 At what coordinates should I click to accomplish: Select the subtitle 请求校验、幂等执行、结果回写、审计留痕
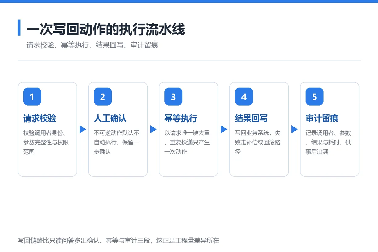click(92, 45)
